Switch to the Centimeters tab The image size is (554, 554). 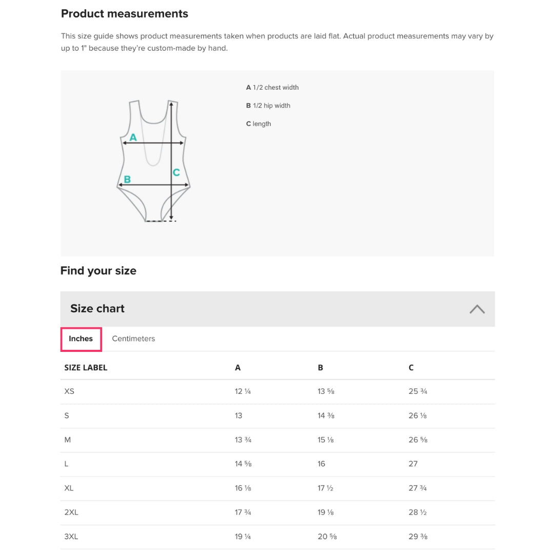[133, 339]
